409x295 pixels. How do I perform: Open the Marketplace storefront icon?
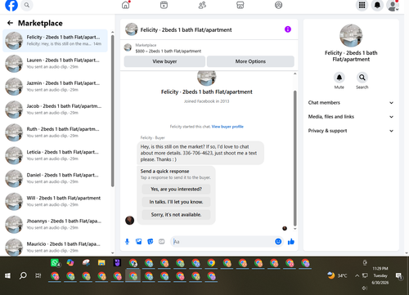[x=240, y=5]
